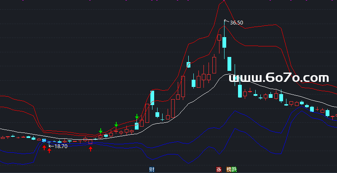Open the green 跌 marker at chart bottom
This screenshot has height=173, width=337.
[x=234, y=170]
